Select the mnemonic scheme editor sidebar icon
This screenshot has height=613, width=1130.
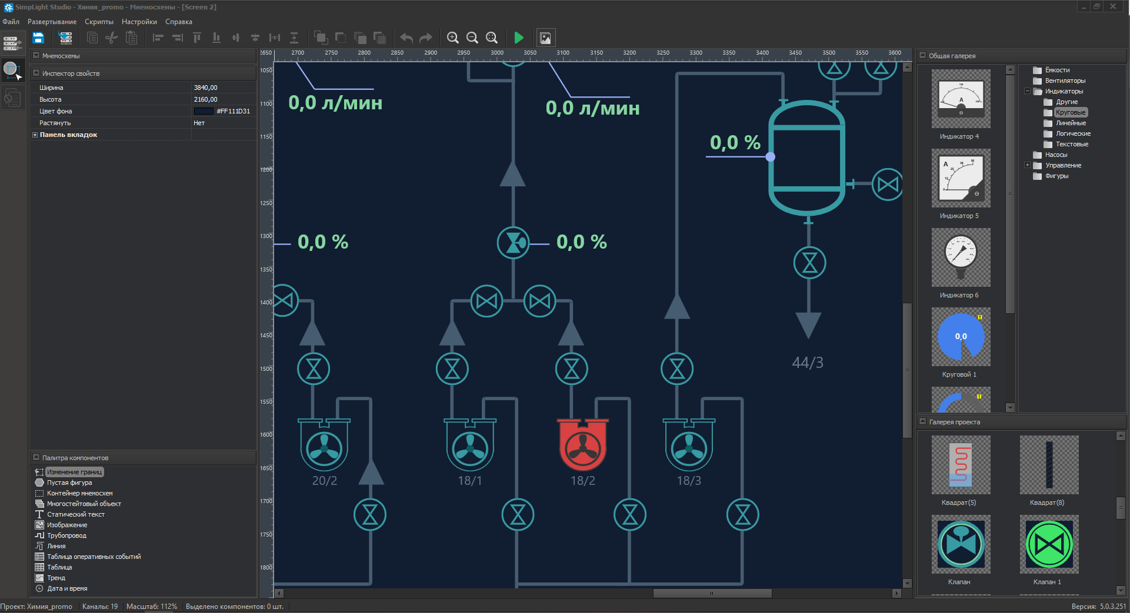[x=12, y=71]
